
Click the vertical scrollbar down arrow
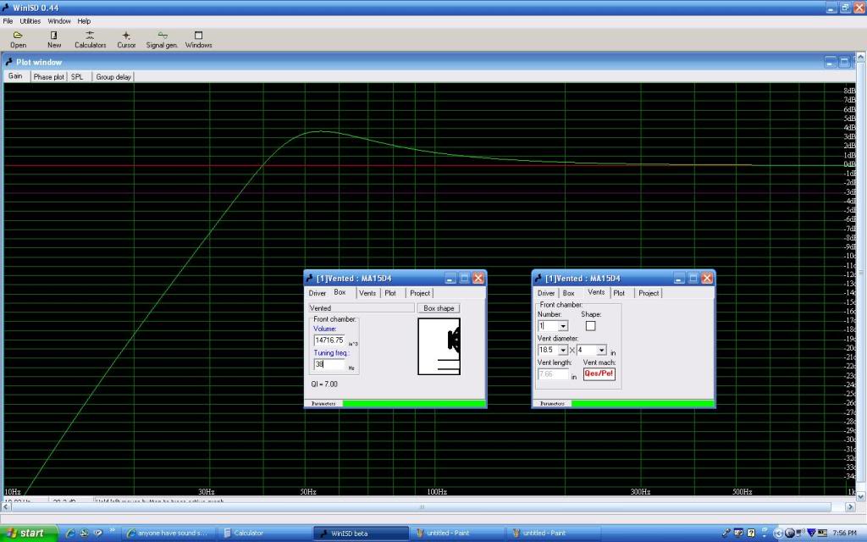(x=861, y=497)
